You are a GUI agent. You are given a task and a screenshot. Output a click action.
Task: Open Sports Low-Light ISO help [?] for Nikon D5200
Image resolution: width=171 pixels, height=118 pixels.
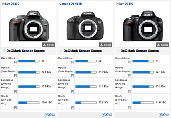point(15,107)
